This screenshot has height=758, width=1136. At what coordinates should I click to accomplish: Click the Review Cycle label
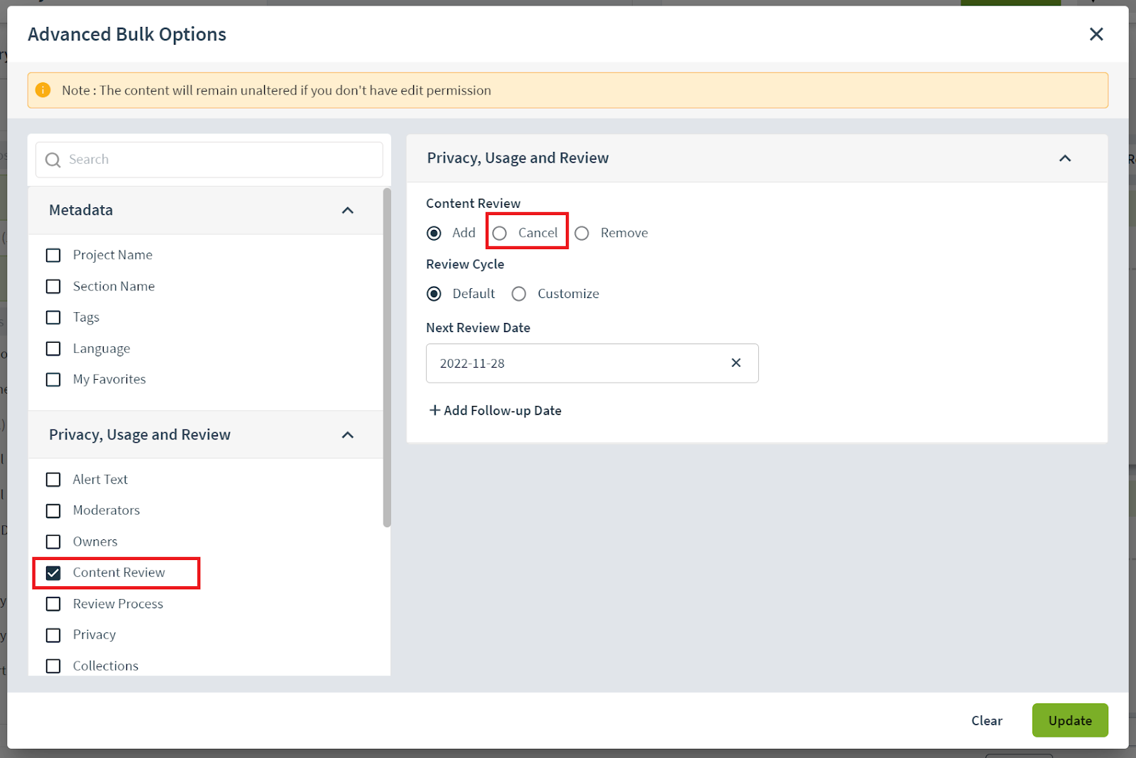465,264
